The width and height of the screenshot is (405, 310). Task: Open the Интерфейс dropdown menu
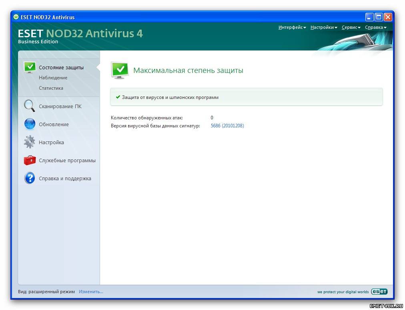pos(292,27)
